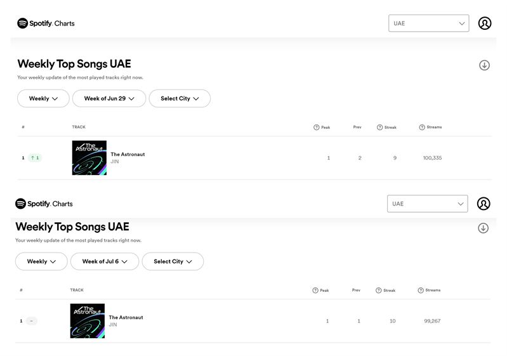The image size is (507, 356).
Task: Expand the Week of Jun 29 selector
Action: click(109, 98)
